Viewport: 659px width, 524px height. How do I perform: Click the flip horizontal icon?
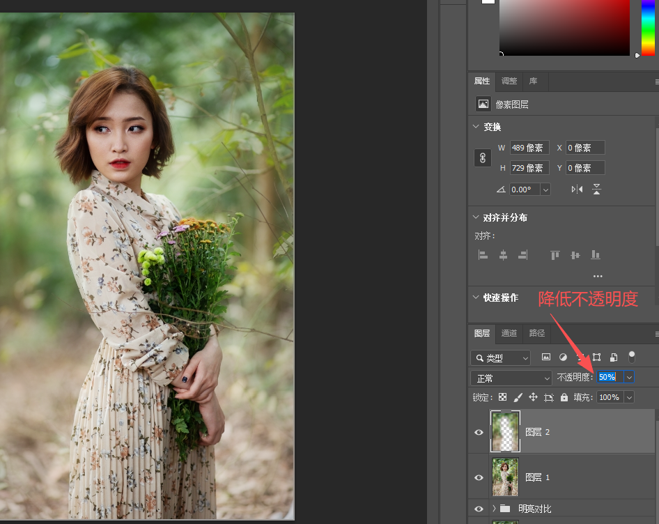577,190
